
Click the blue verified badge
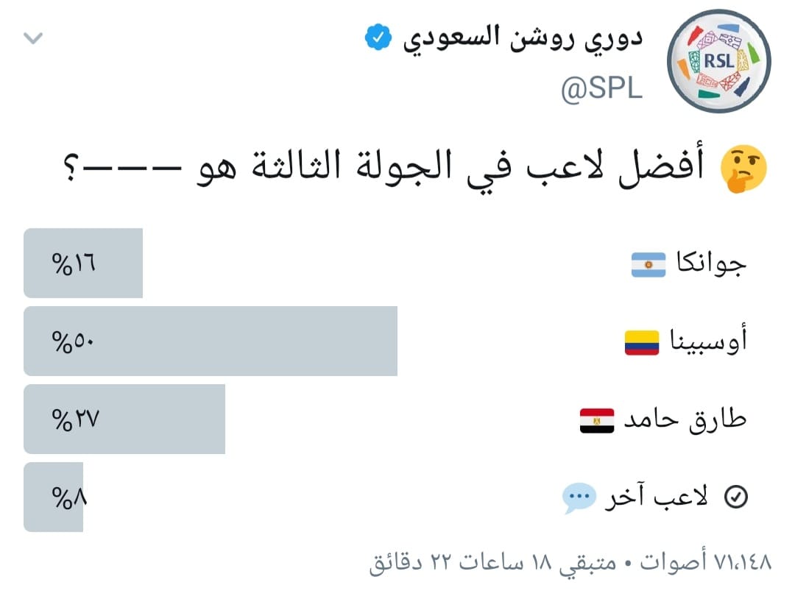point(375,37)
